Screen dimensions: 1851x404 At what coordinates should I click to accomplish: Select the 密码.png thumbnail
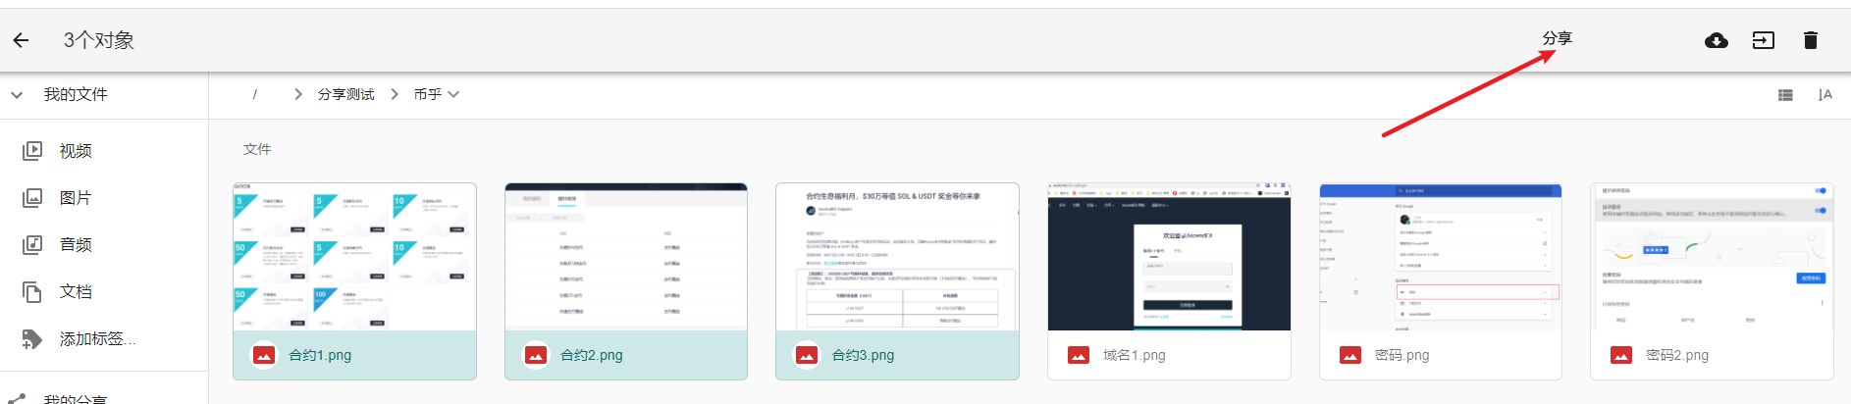[x=1441, y=257]
